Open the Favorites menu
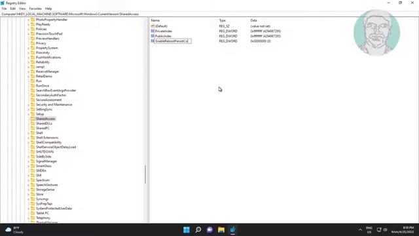419x236 pixels. coord(35,9)
